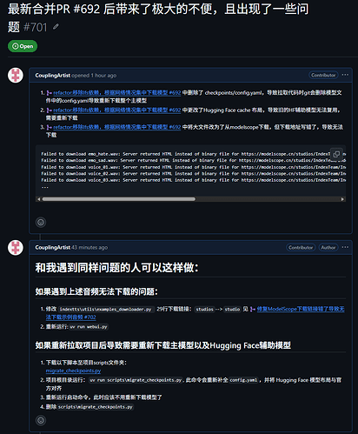Click merged PR icon before #702 link

(253, 310)
